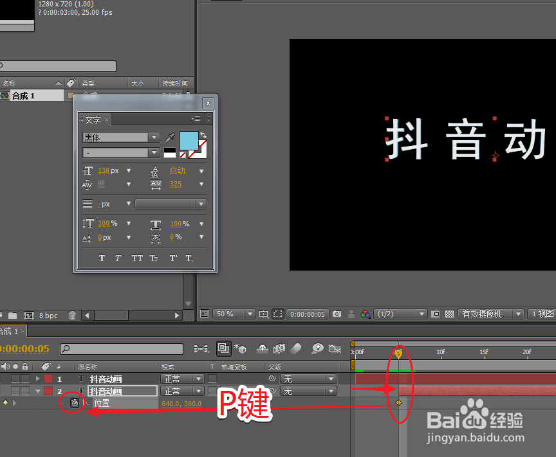
Task: Click the viewer current time 0:00:00:05 button
Action: 308,314
